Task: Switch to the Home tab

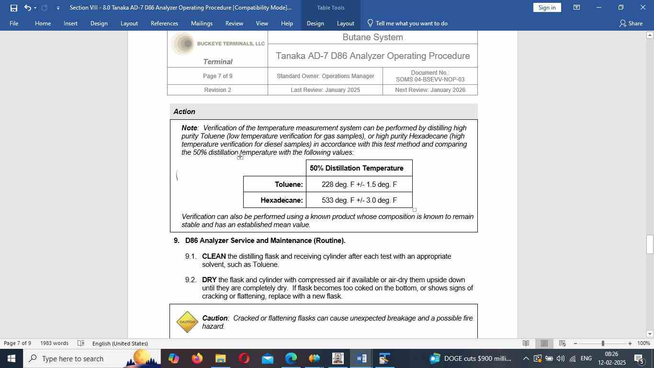Action: point(43,23)
